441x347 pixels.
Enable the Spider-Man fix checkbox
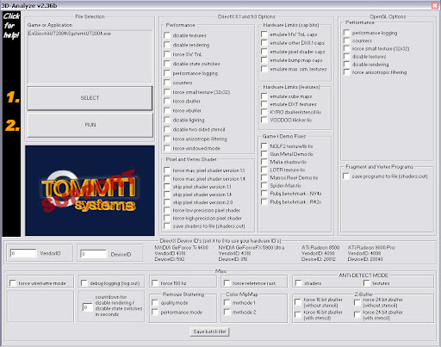pyautogui.click(x=264, y=185)
